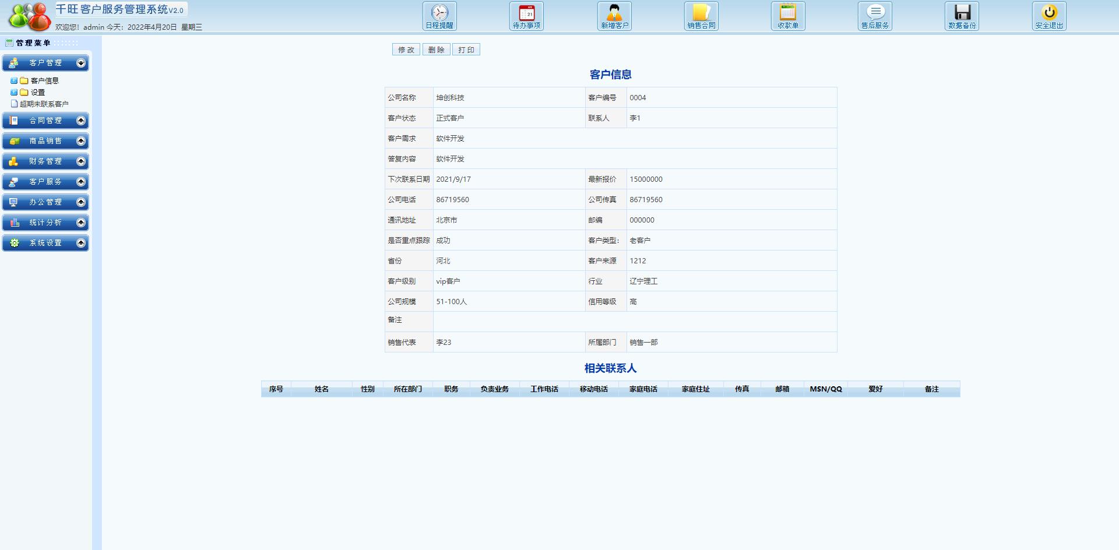
Task: Click the 修改 edit button
Action: pos(406,50)
